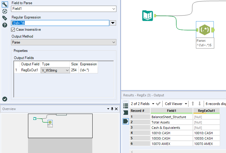Show metadata view in Results panel

pyautogui.click(x=126, y=106)
